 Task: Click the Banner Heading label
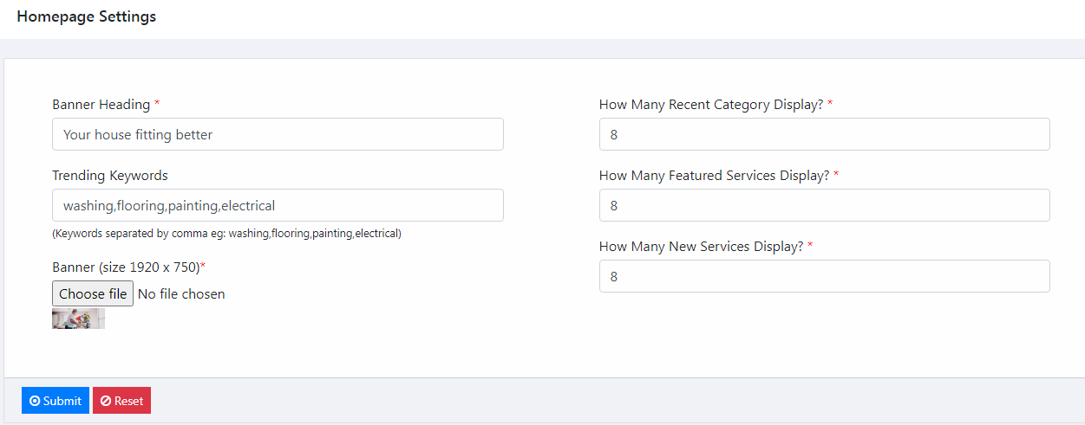[101, 105]
